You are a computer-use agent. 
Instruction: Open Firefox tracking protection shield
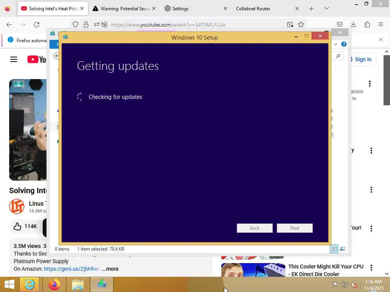click(x=75, y=24)
